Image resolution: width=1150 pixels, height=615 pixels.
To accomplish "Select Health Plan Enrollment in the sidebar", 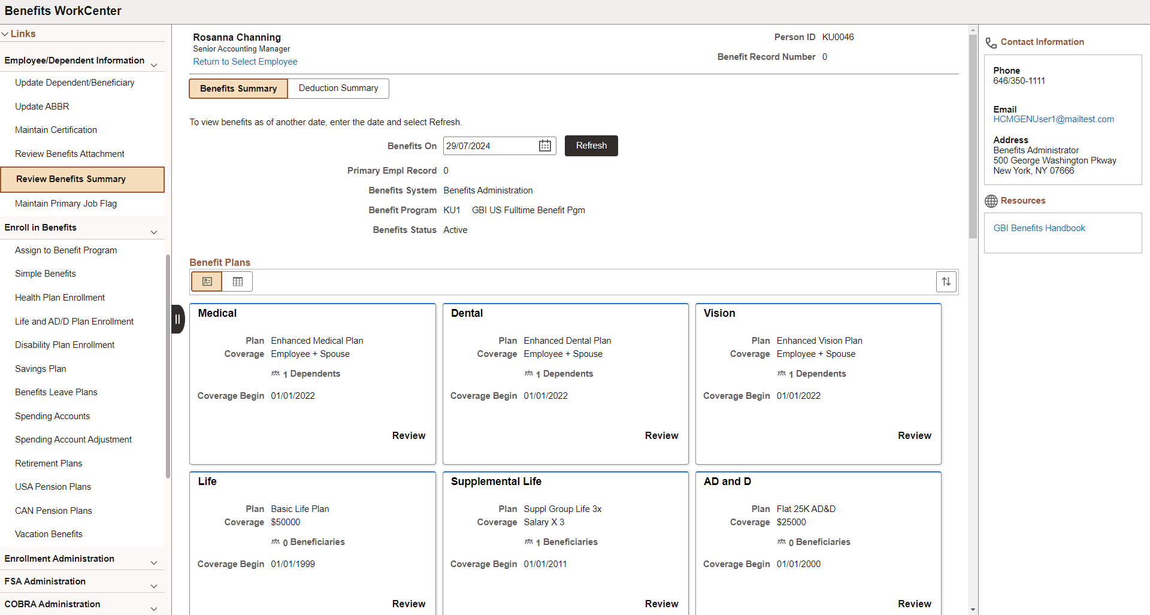I will (x=59, y=297).
